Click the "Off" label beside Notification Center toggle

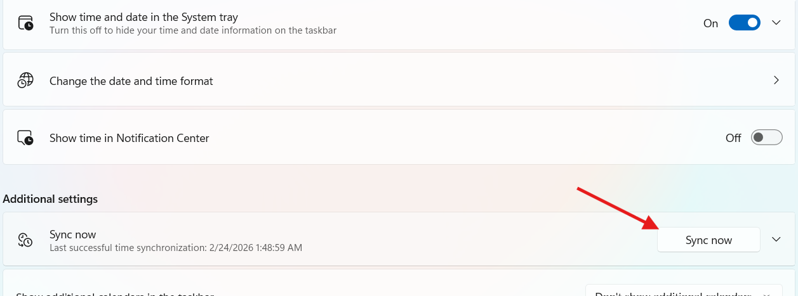pos(733,138)
